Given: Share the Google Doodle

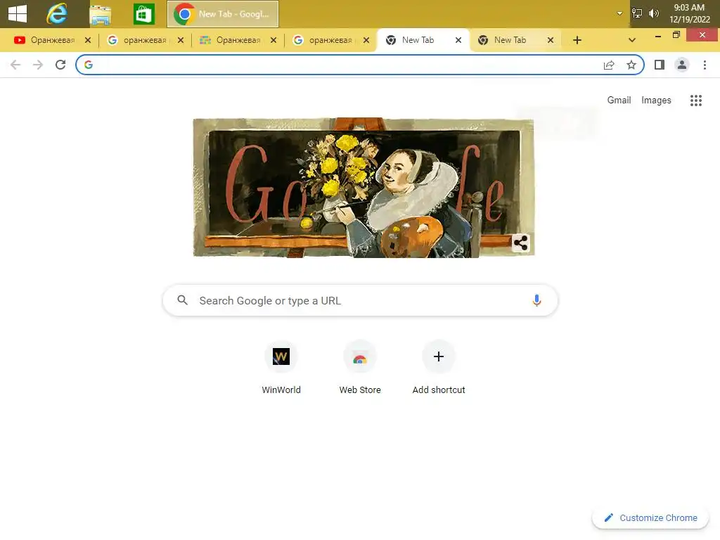Looking at the screenshot, I should 521,243.
